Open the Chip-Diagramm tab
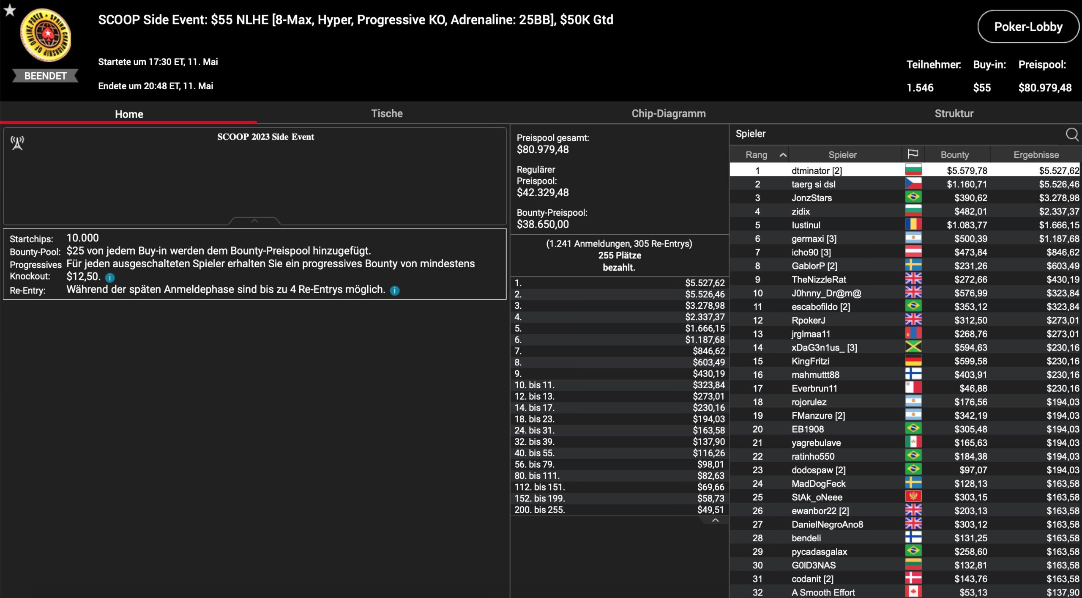 pyautogui.click(x=668, y=113)
